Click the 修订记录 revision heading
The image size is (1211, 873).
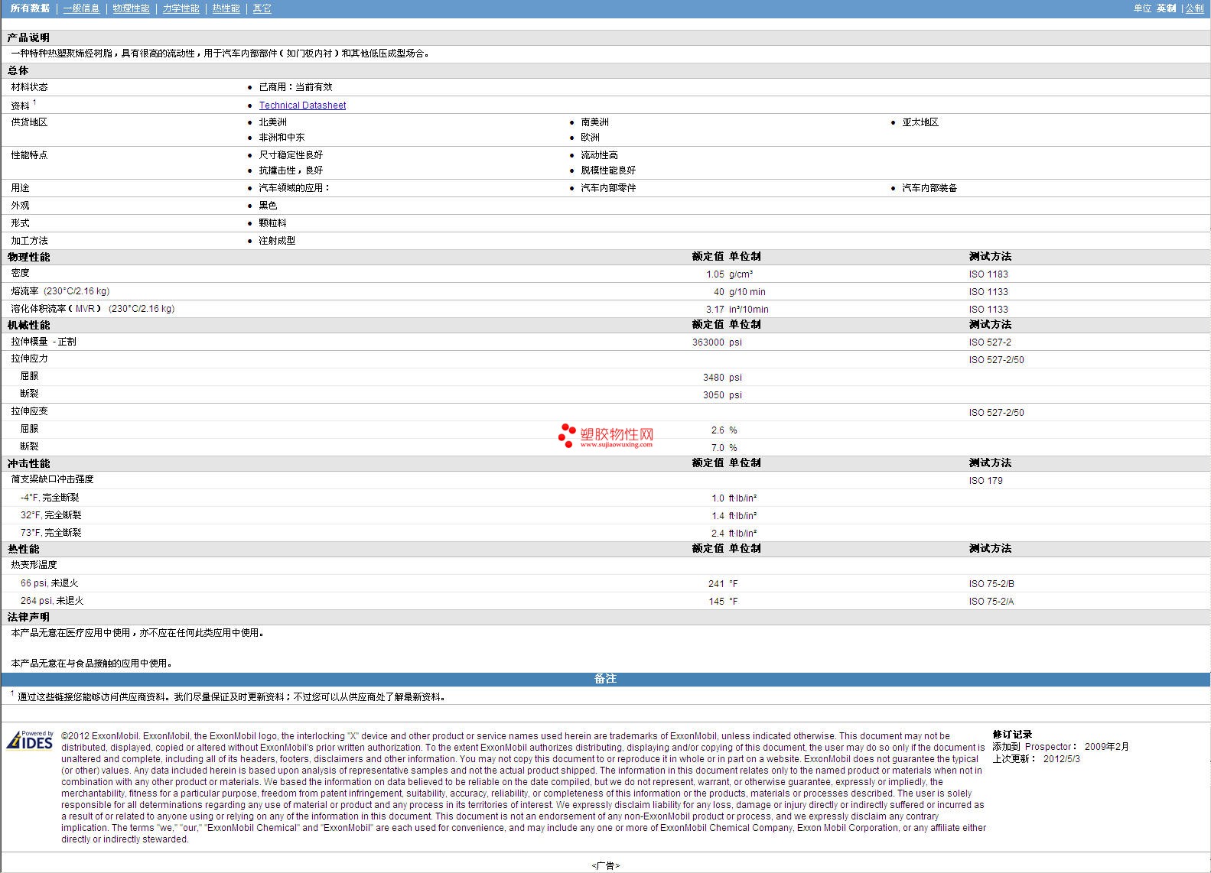tap(1012, 735)
